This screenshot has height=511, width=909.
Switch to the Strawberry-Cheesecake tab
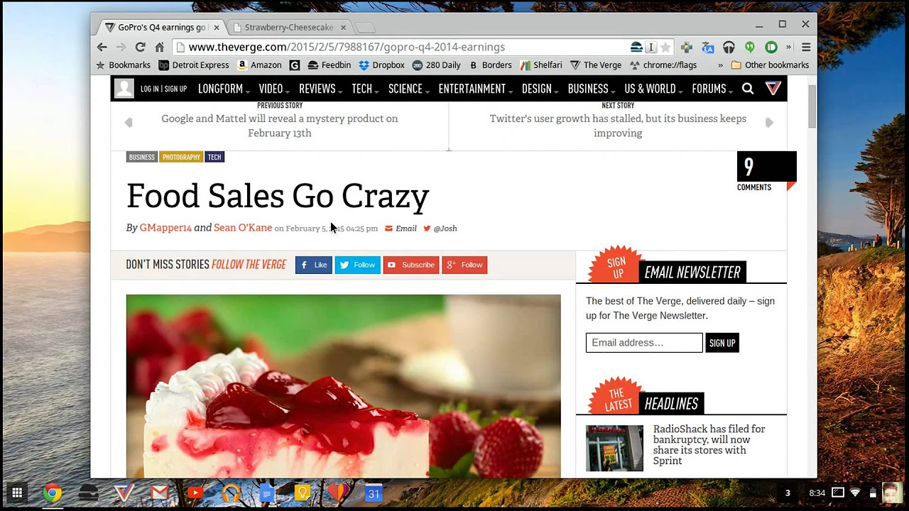[288, 27]
